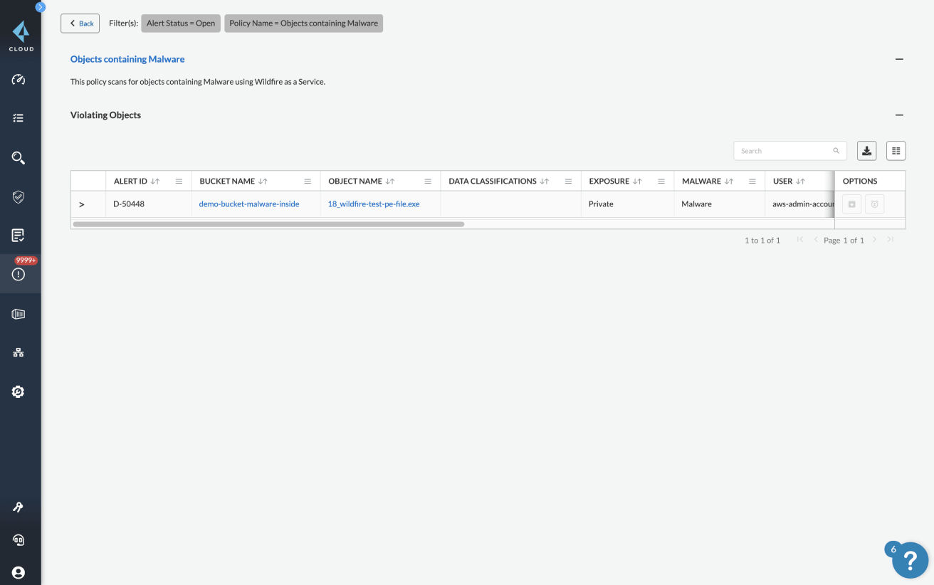934x585 pixels.
Task: Click the Search input field
Action: point(783,151)
